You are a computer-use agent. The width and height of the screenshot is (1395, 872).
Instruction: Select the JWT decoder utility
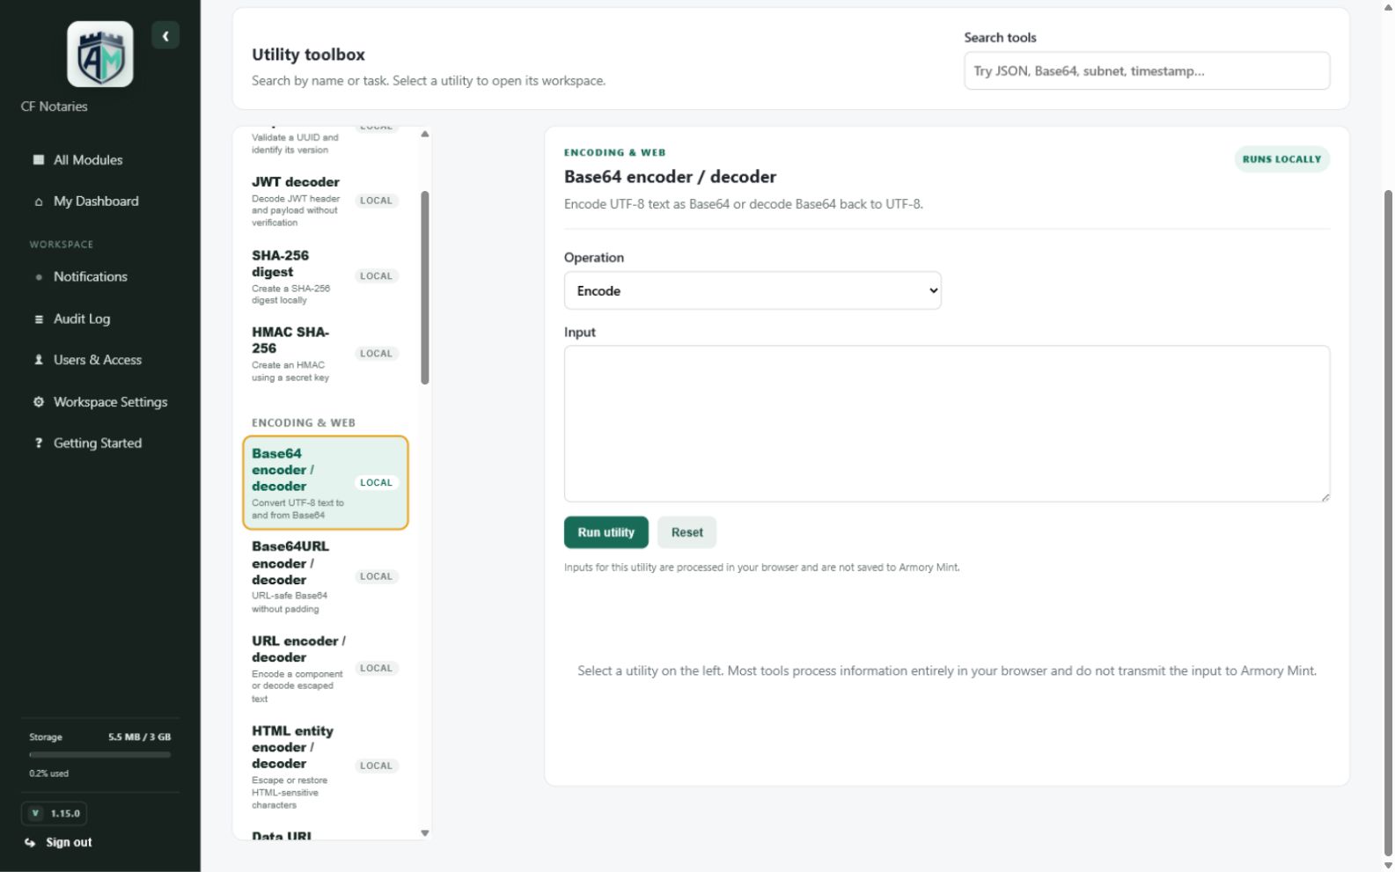(x=326, y=202)
